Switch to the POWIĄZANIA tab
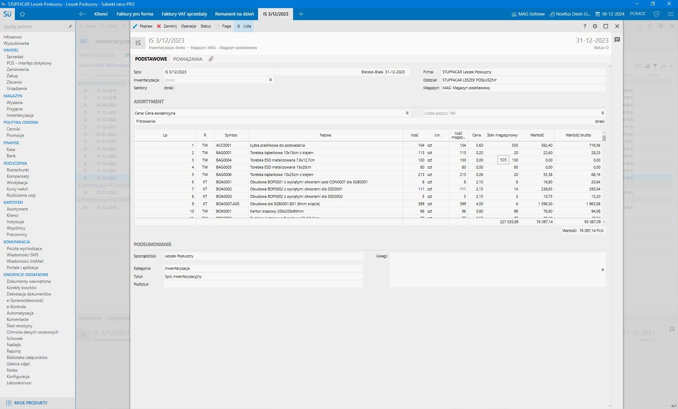This screenshot has width=678, height=409. click(188, 59)
